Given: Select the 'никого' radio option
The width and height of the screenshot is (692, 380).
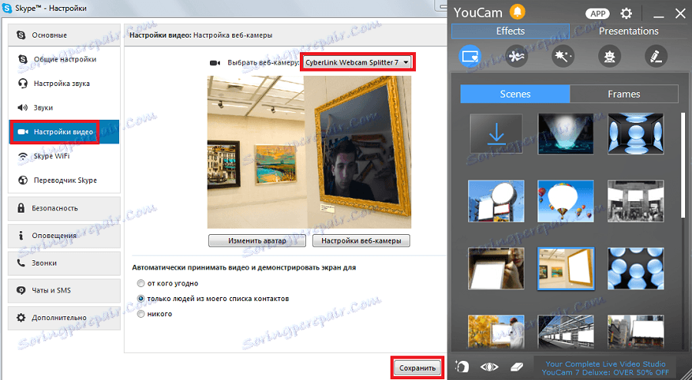Looking at the screenshot, I should click(141, 314).
